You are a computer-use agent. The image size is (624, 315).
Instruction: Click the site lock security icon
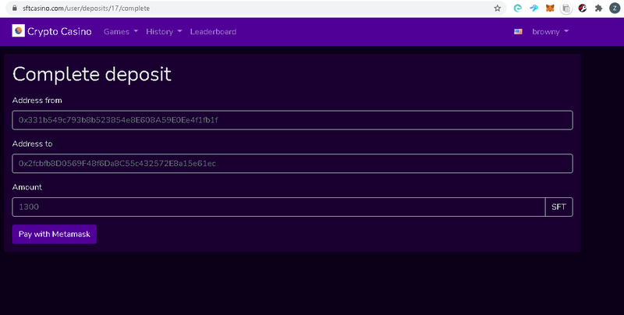(x=15, y=8)
